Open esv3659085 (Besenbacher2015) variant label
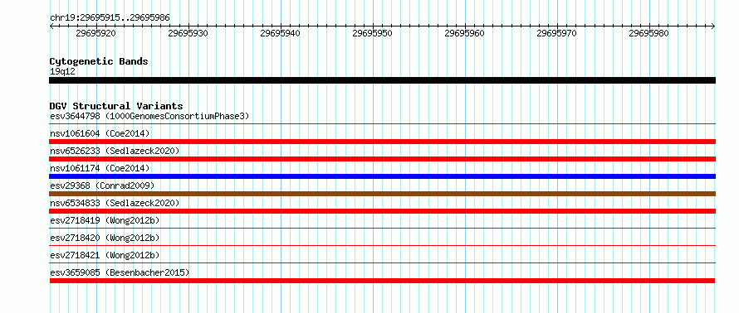This screenshot has width=739, height=313. pyautogui.click(x=120, y=272)
